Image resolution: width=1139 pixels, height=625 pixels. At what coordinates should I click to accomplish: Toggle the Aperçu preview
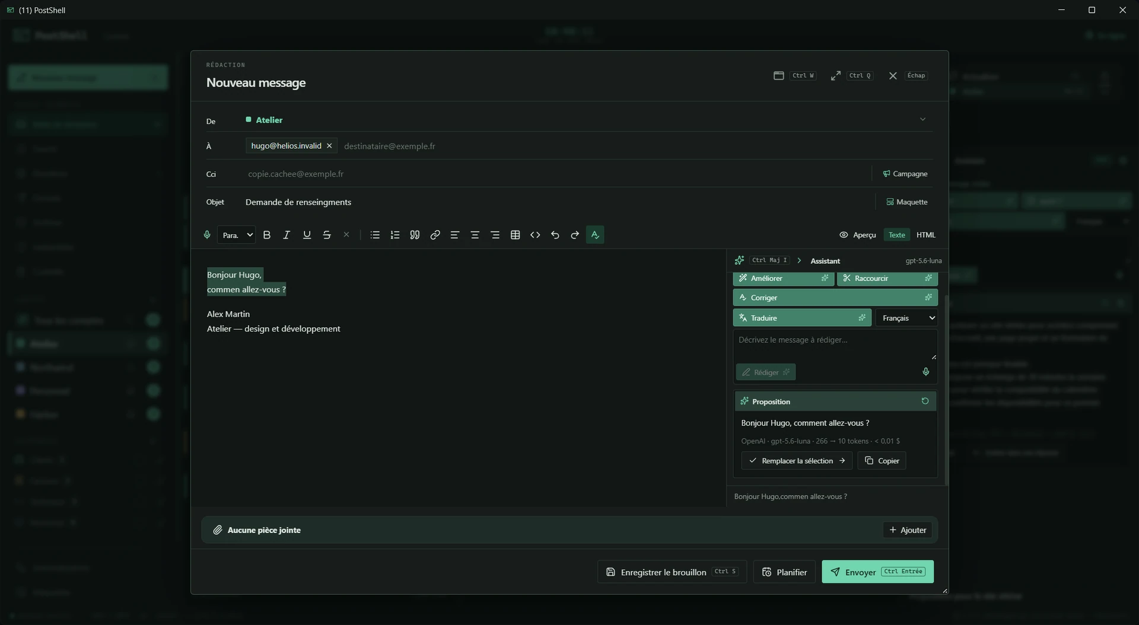click(858, 235)
